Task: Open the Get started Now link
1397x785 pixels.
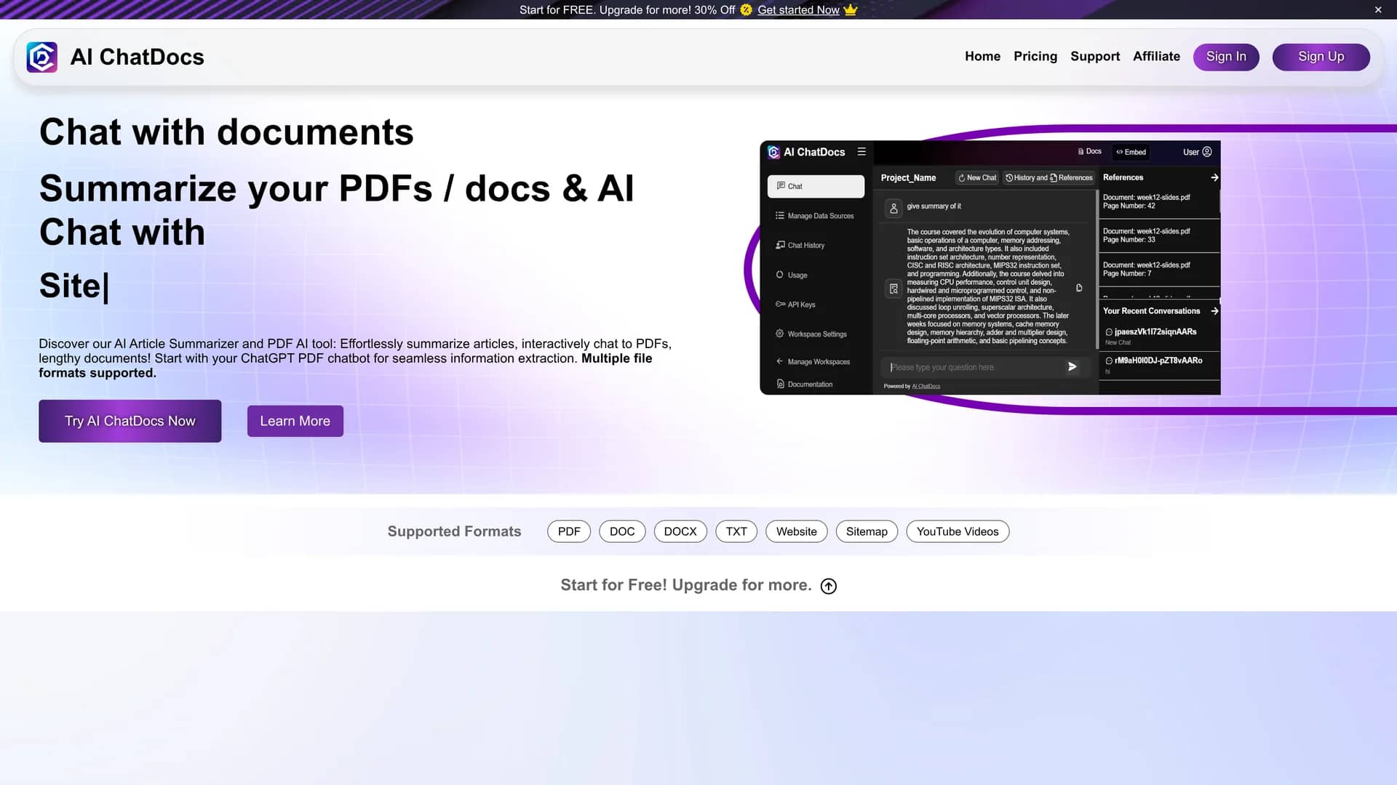Action: tap(798, 9)
